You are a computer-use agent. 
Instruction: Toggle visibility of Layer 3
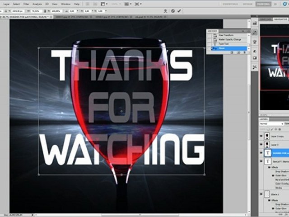261,145
